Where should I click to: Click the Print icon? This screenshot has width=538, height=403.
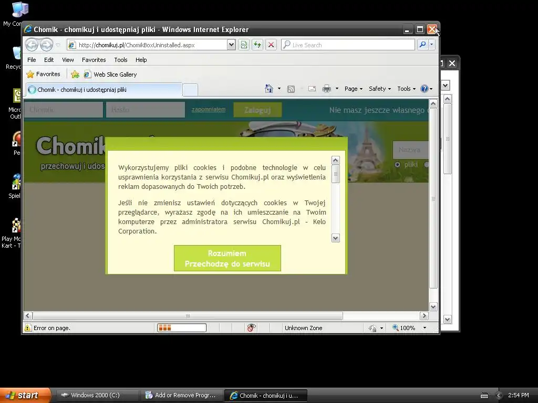(x=327, y=89)
